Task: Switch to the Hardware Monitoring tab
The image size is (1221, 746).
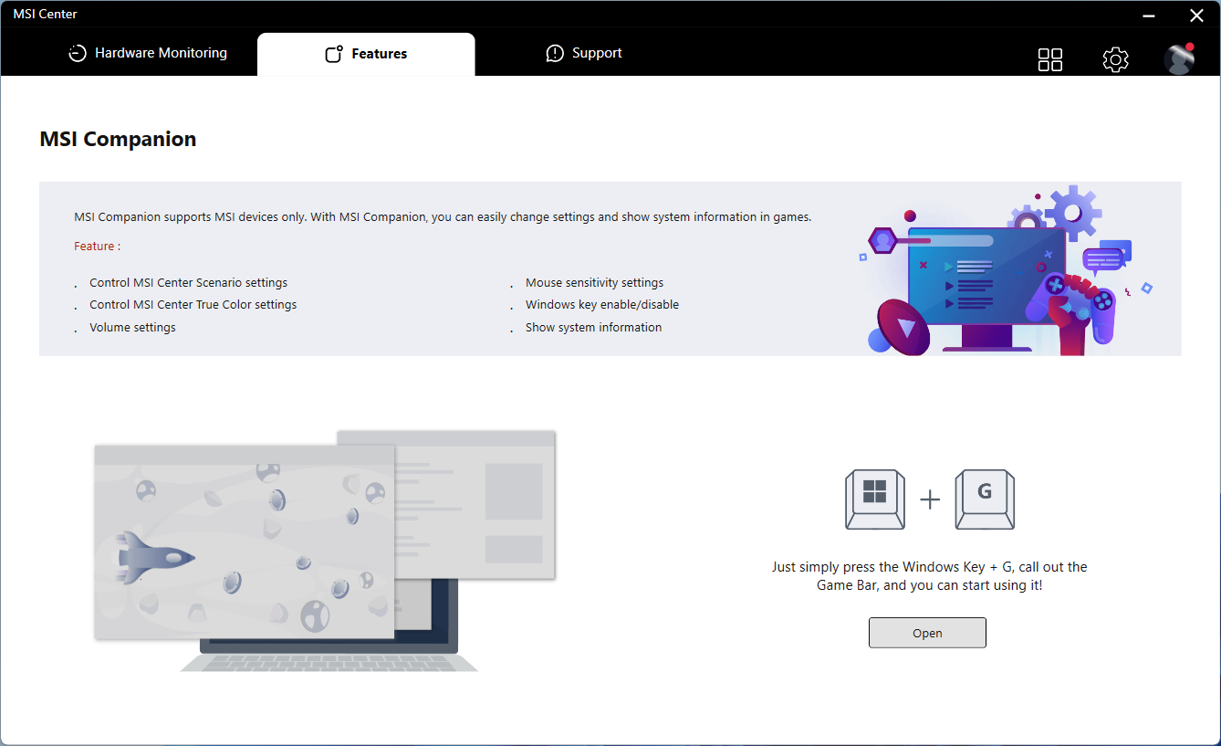Action: coord(148,54)
